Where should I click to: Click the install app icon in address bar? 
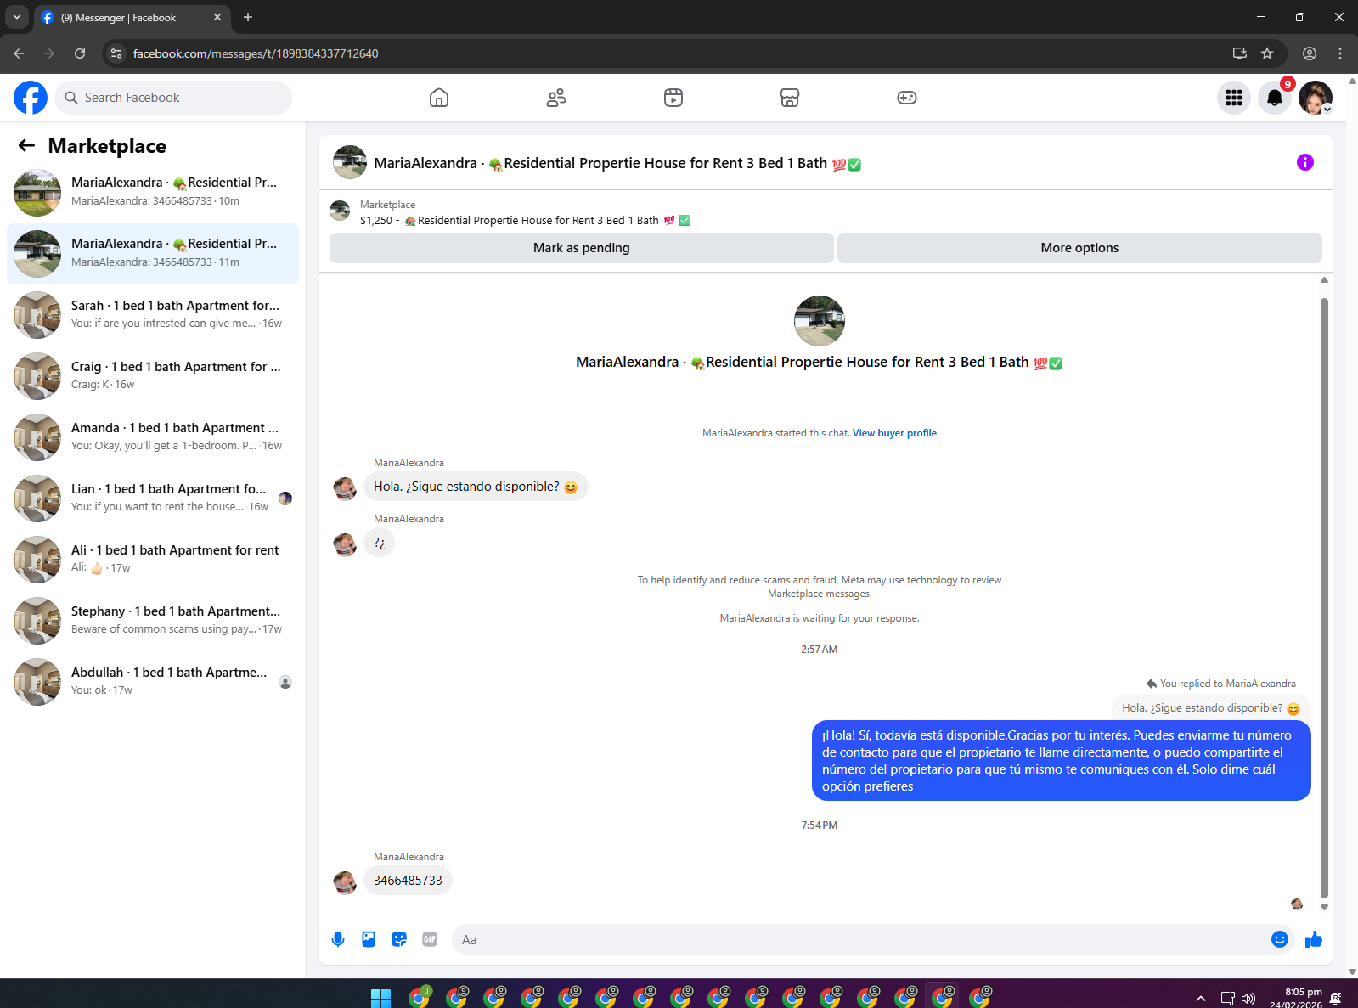click(1240, 53)
